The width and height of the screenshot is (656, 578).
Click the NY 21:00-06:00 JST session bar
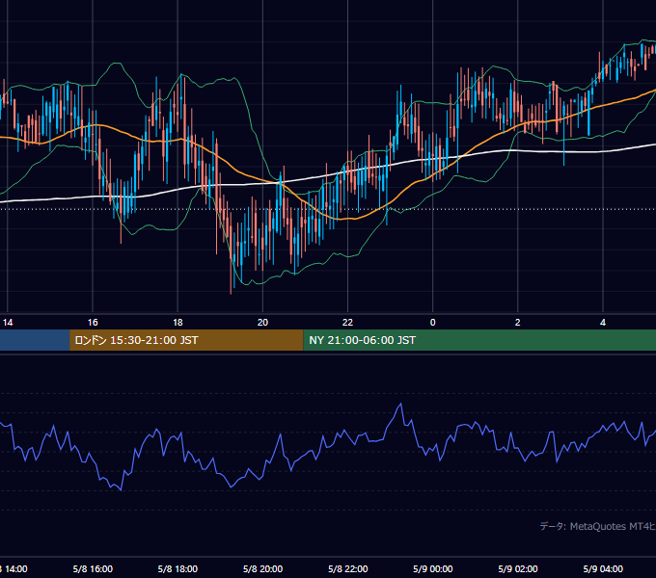479,340
